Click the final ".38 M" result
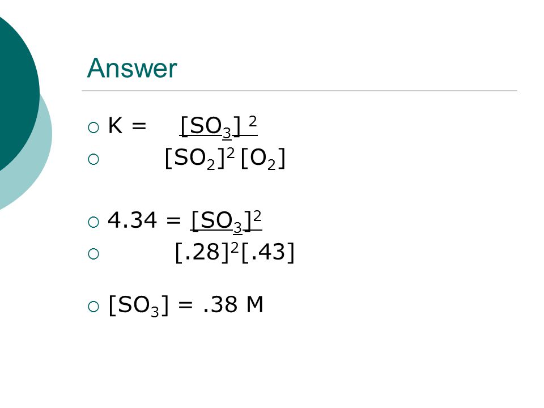544x408 pixels. [233, 305]
